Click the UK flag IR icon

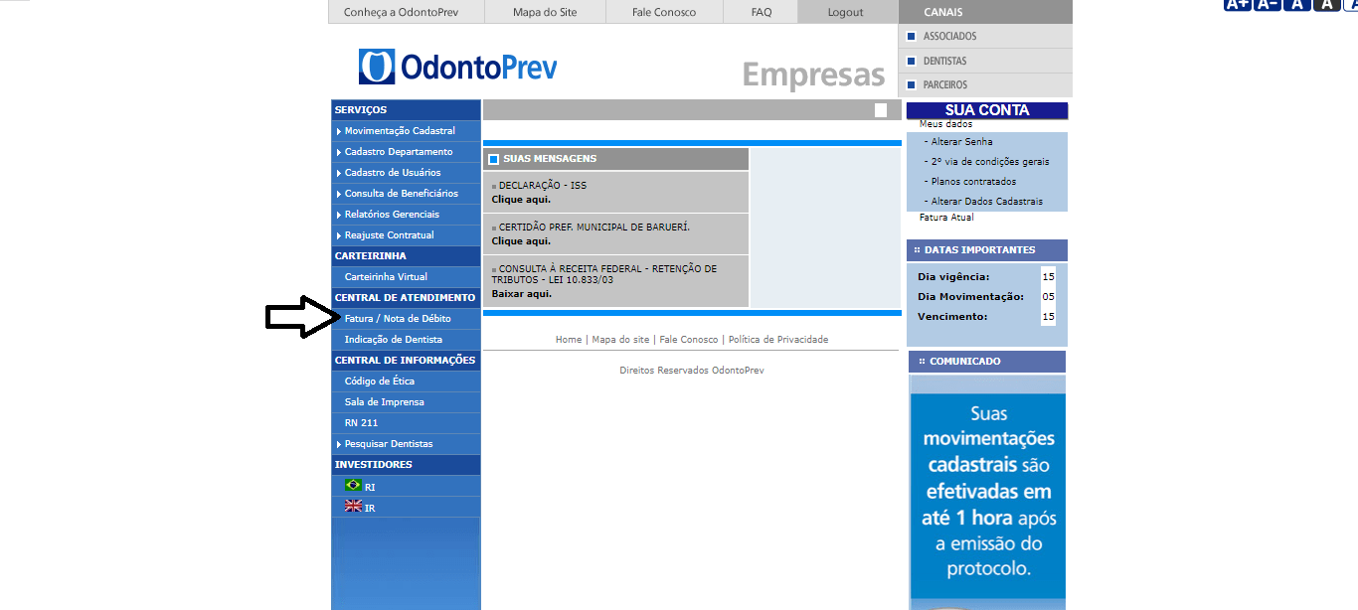click(x=353, y=507)
